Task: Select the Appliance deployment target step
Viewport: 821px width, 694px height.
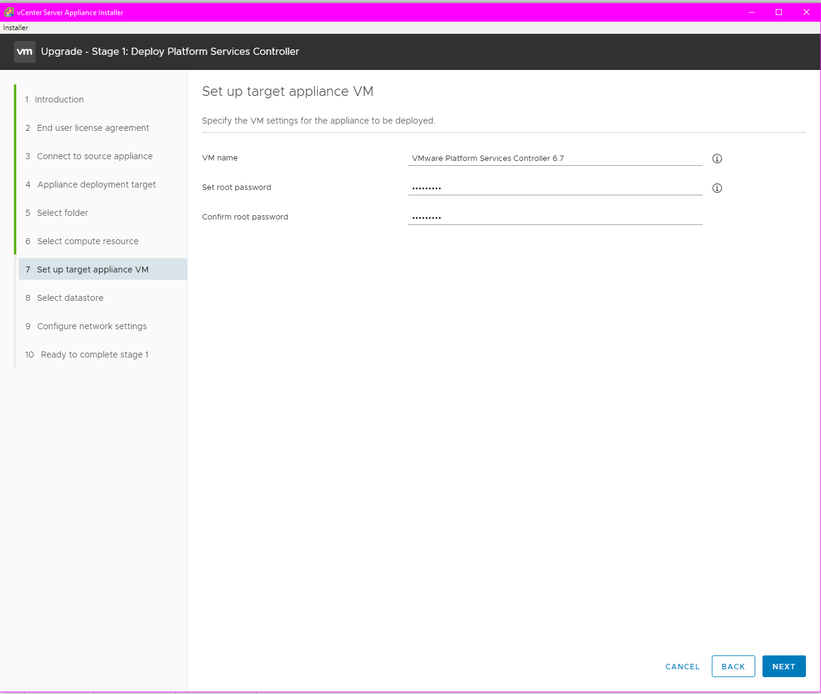Action: click(96, 184)
